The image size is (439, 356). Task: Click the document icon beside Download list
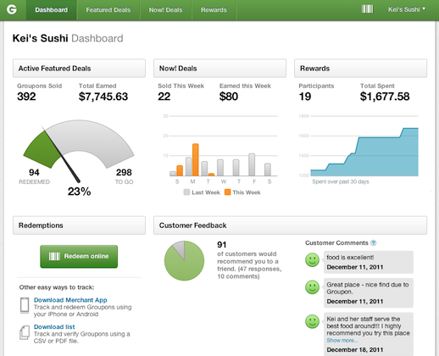click(x=25, y=332)
